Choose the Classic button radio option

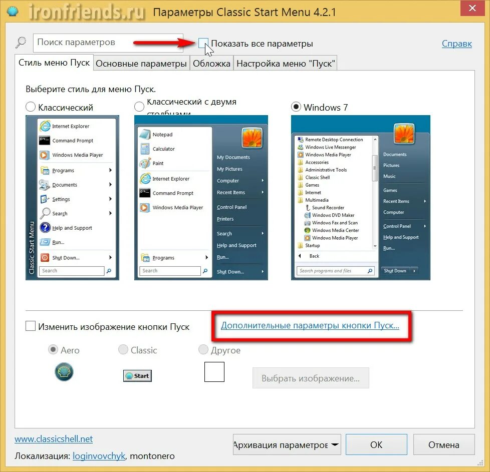point(123,349)
